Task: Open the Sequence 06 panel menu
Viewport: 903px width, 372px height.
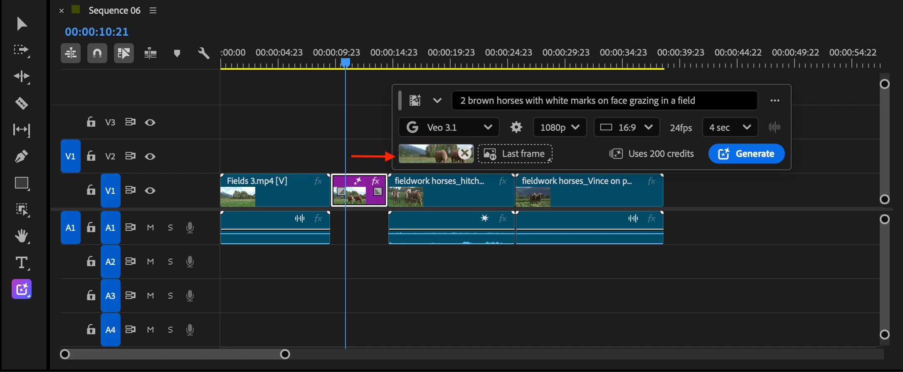Action: click(153, 10)
